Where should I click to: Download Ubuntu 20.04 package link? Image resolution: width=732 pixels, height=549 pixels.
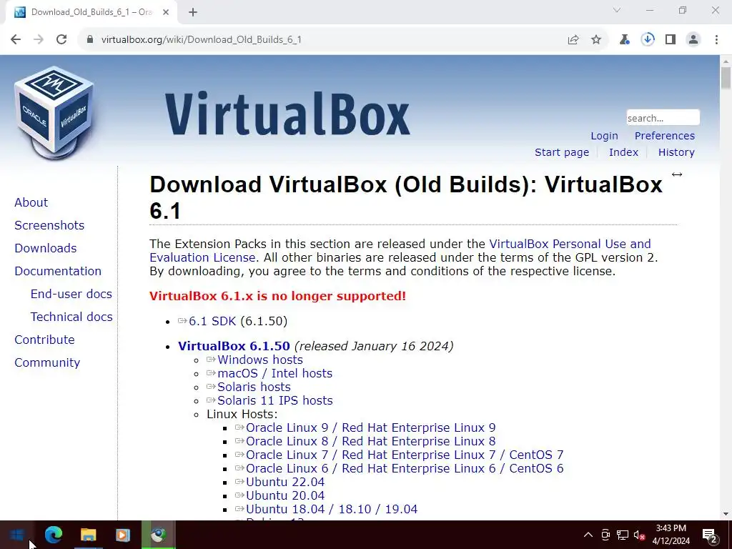point(285,495)
